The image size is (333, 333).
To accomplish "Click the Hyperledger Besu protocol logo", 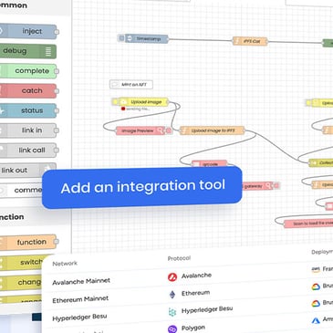I will pyautogui.click(x=172, y=312).
